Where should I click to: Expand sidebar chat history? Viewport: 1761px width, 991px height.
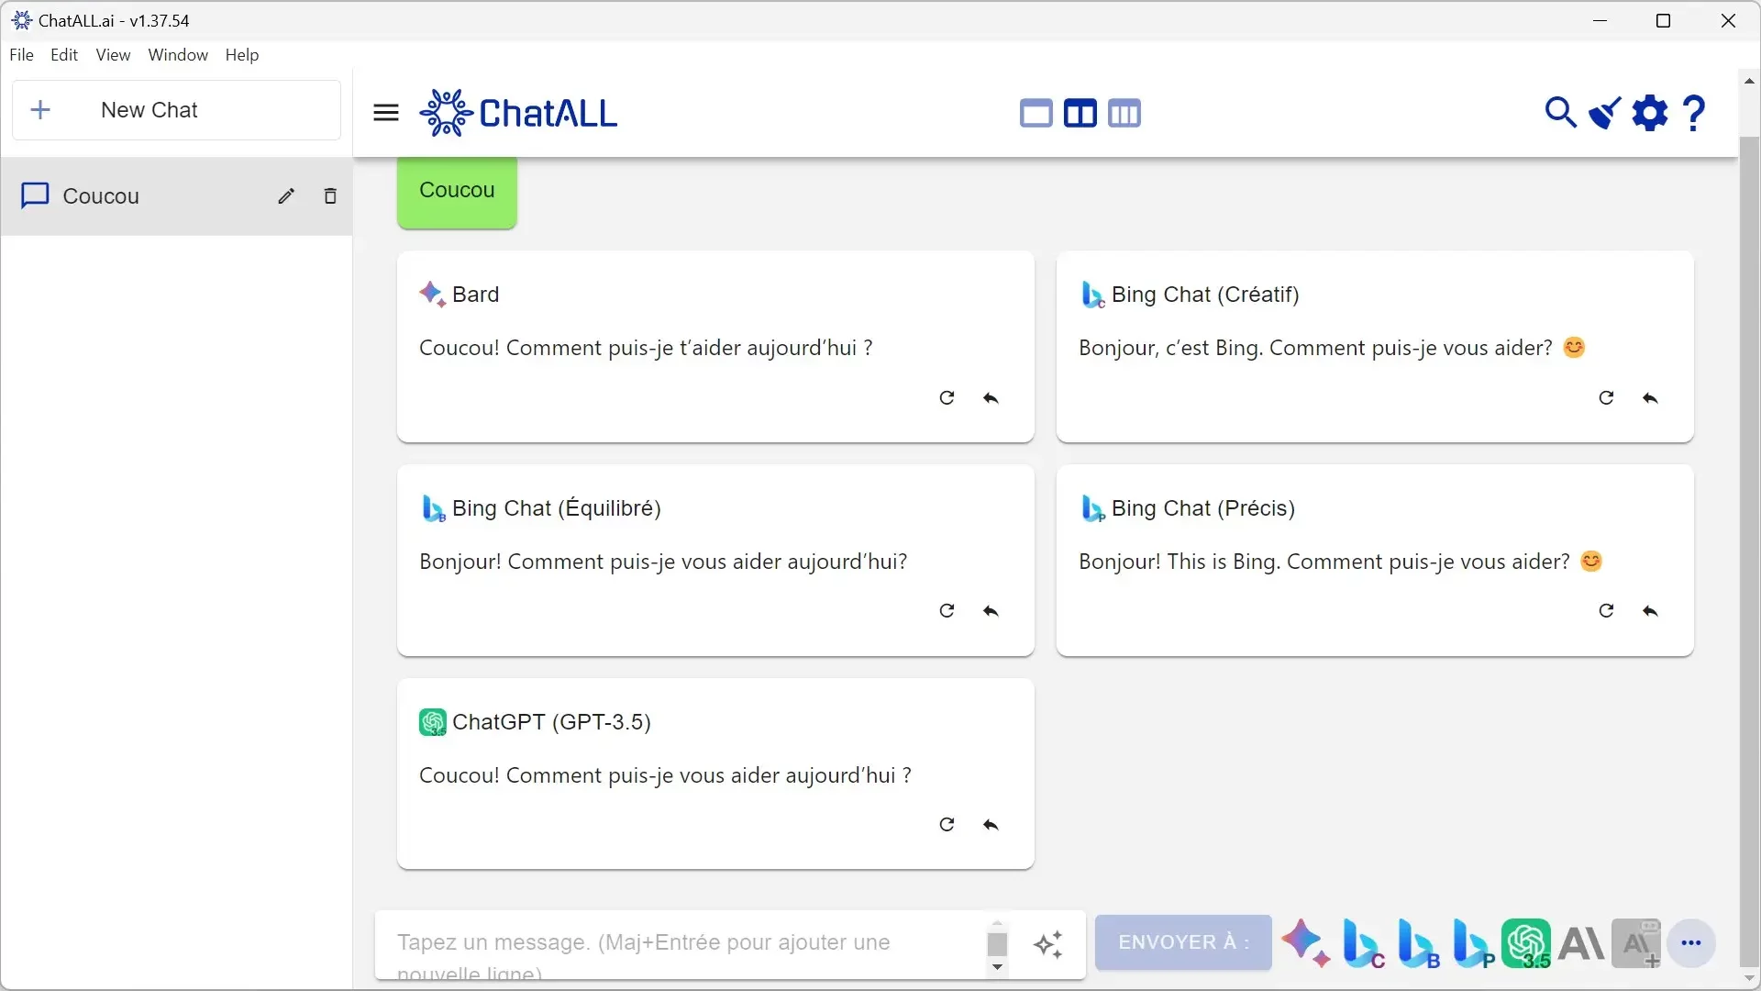coord(386,113)
